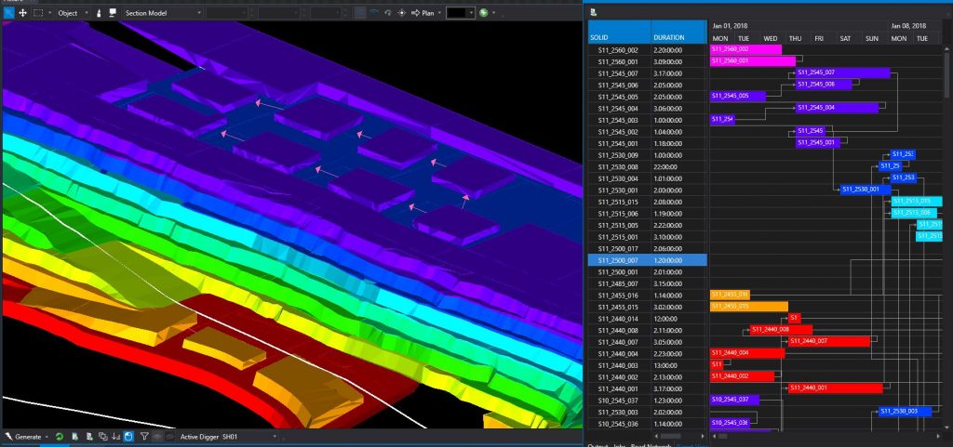Click the SOLID column header

tap(618, 37)
